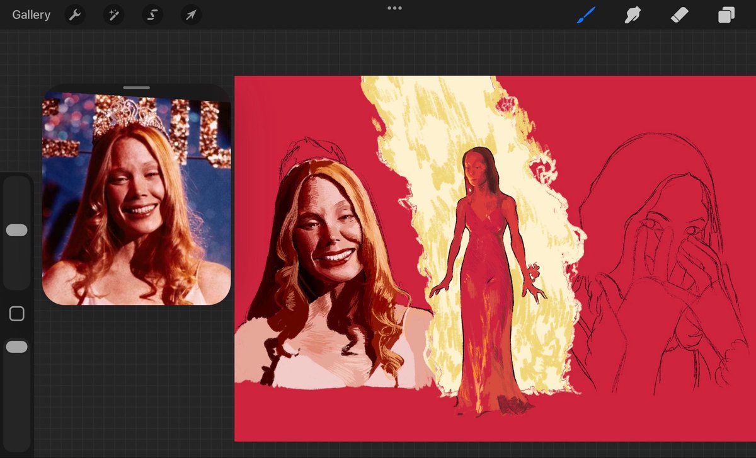This screenshot has height=458, width=756.
Task: Open the Actions wrench menu
Action: tap(75, 14)
